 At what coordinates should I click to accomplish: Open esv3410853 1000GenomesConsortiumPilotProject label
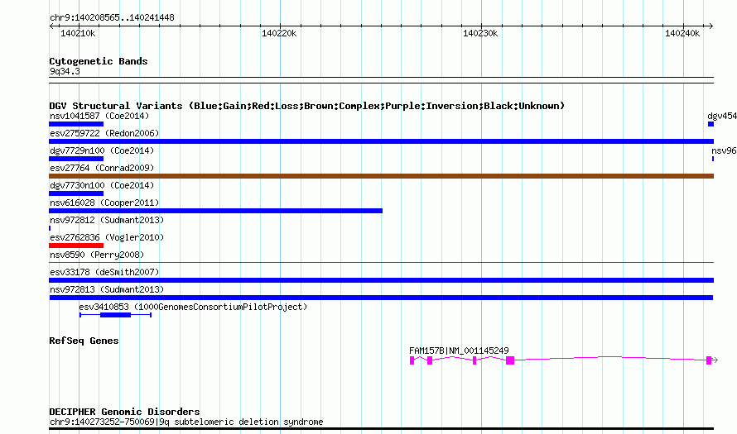pos(193,307)
